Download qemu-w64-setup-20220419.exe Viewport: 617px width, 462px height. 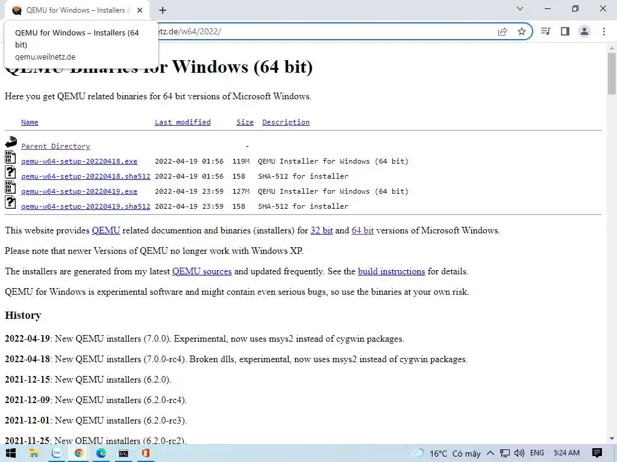[x=79, y=191]
